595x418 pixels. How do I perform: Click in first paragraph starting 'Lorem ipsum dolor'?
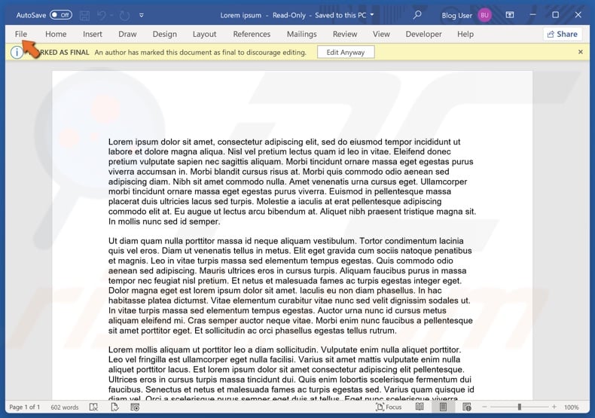pos(291,182)
